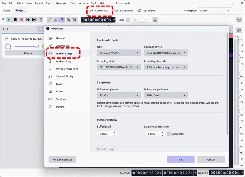Start recording with the red Record button
245x177 pixels.
tap(21, 20)
